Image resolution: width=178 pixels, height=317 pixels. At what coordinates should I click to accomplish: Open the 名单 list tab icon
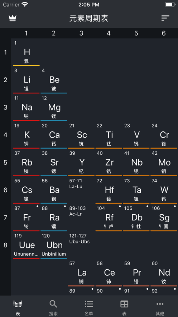pos(89,304)
